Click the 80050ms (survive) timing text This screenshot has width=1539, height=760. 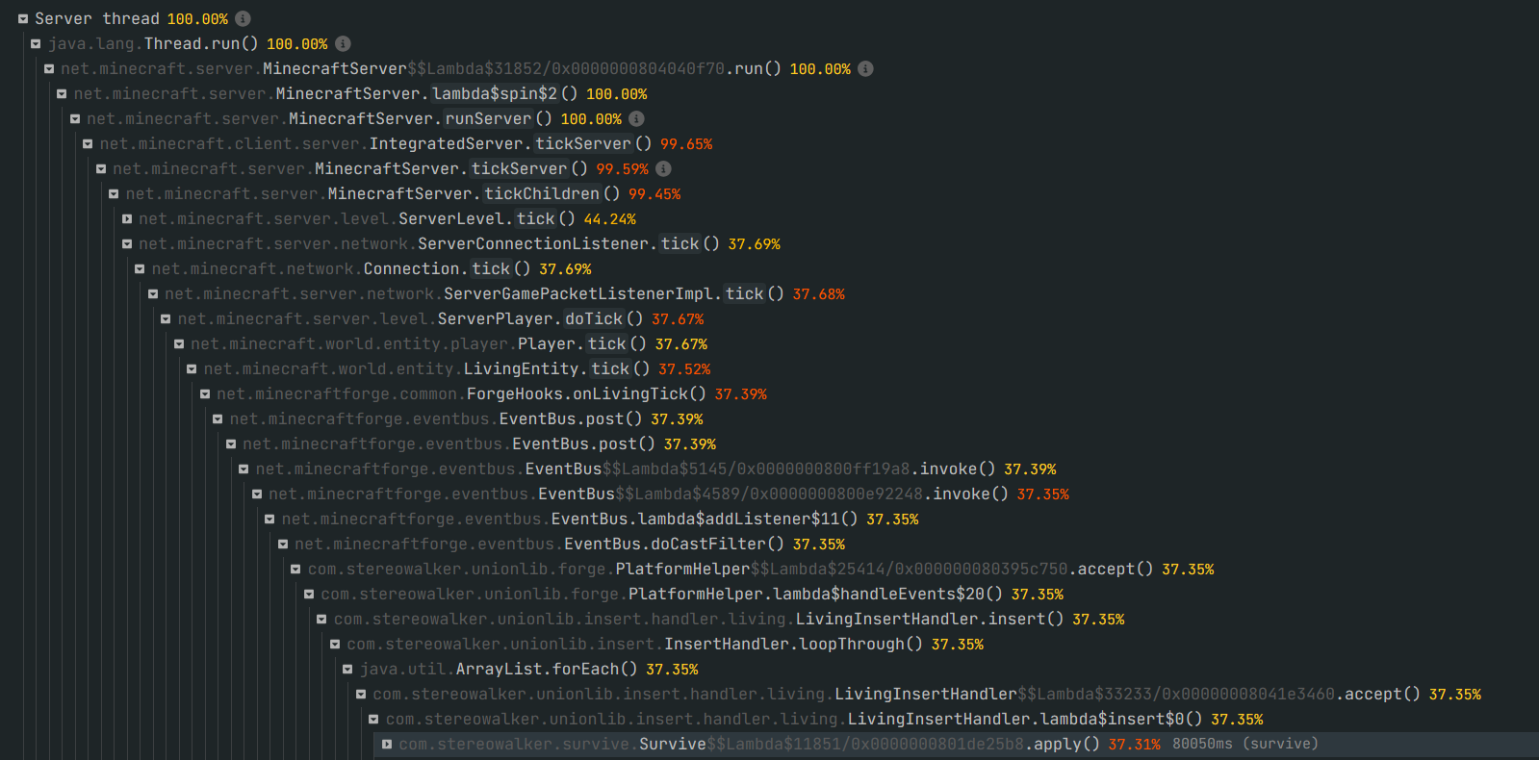coord(1245,744)
